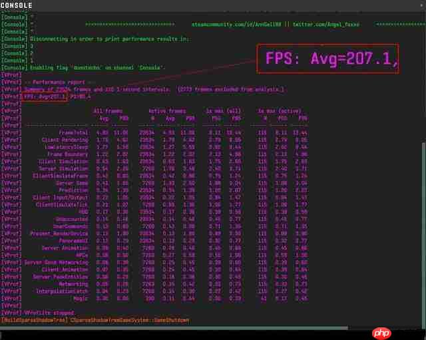Viewport: 426px width, 340px height.
Task: Click the Client Rendering row label
Action: (65, 140)
